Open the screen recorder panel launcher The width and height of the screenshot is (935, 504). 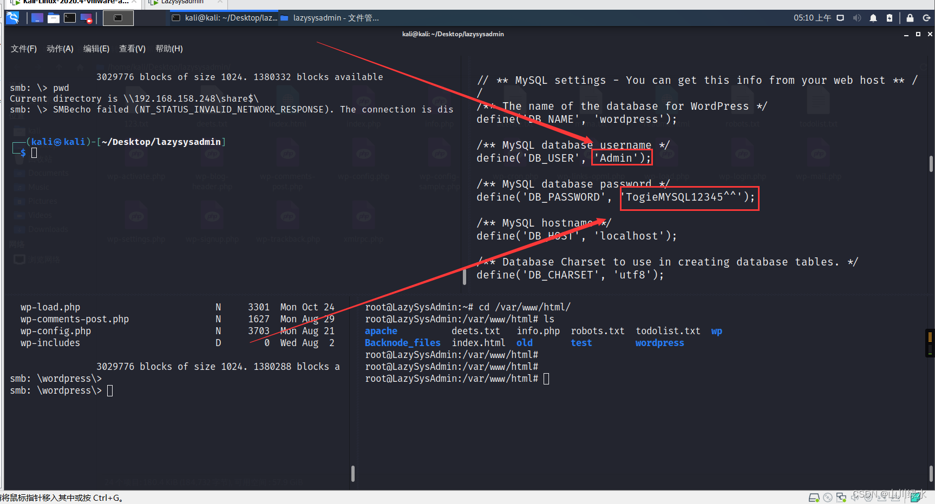tap(86, 18)
